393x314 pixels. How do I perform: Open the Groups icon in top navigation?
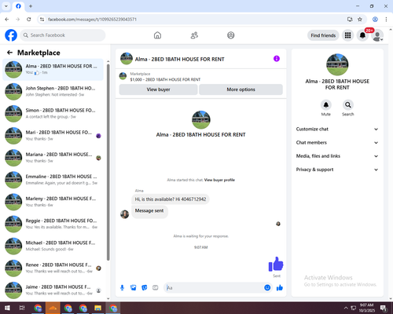tap(231, 35)
